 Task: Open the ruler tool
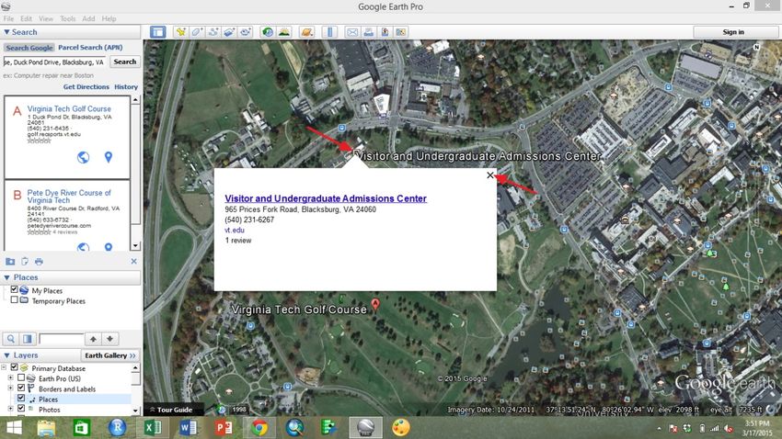(329, 32)
